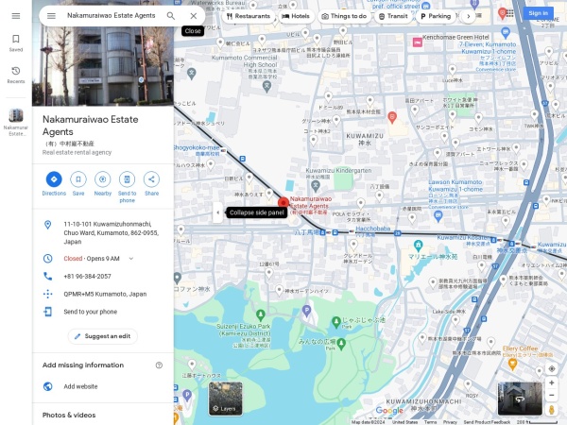This screenshot has height=425, width=567.
Task: Collapse the side panel arrow
Action: click(x=217, y=212)
